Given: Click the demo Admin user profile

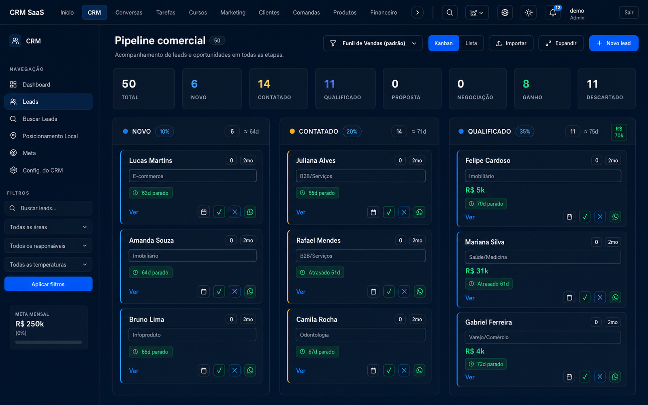Looking at the screenshot, I should coord(577,14).
